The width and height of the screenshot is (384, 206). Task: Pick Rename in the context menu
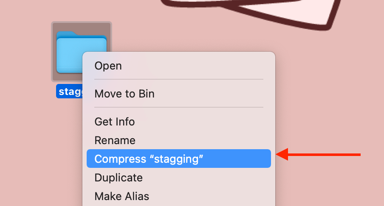115,140
